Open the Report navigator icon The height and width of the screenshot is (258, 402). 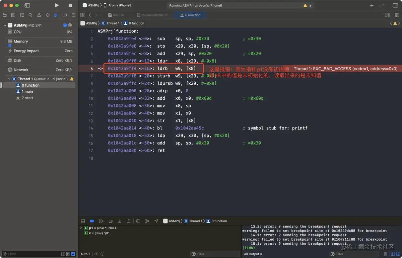(x=73, y=15)
